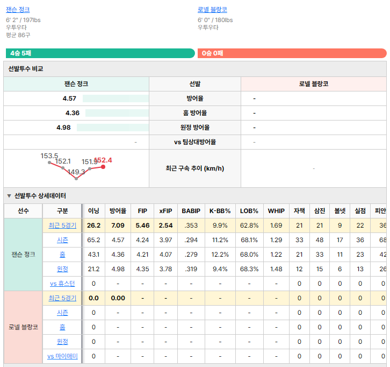
Task: Select 153.5 first velocity chart point
Action: pyautogui.click(x=49, y=163)
